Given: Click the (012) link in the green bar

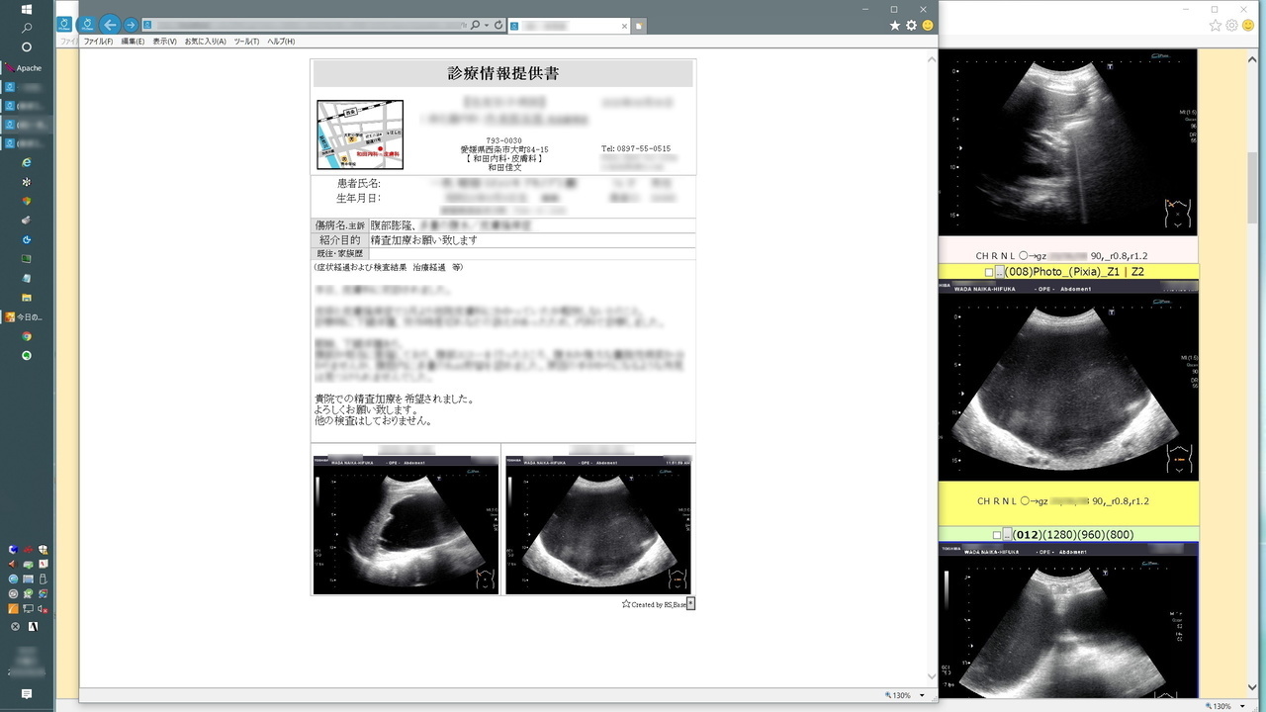Looking at the screenshot, I should 1027,535.
